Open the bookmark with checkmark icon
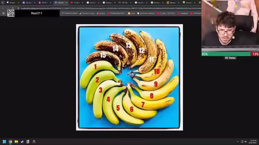 coord(87,13)
